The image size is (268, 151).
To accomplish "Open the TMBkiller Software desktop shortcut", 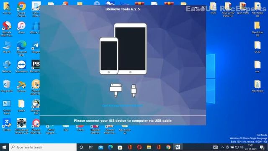I will click(95, 130).
